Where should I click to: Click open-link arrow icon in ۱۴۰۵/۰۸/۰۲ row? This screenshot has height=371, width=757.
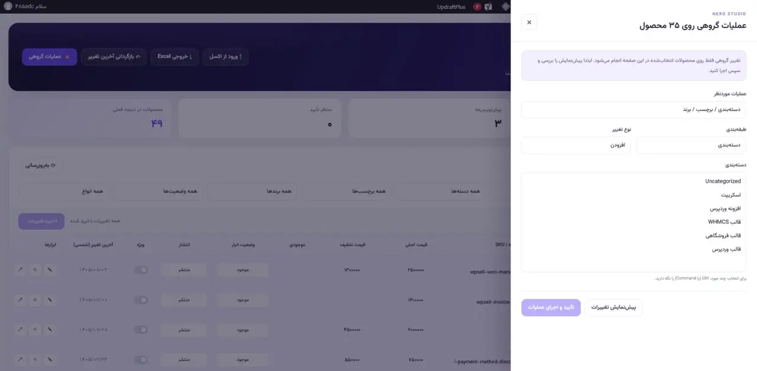point(21,270)
